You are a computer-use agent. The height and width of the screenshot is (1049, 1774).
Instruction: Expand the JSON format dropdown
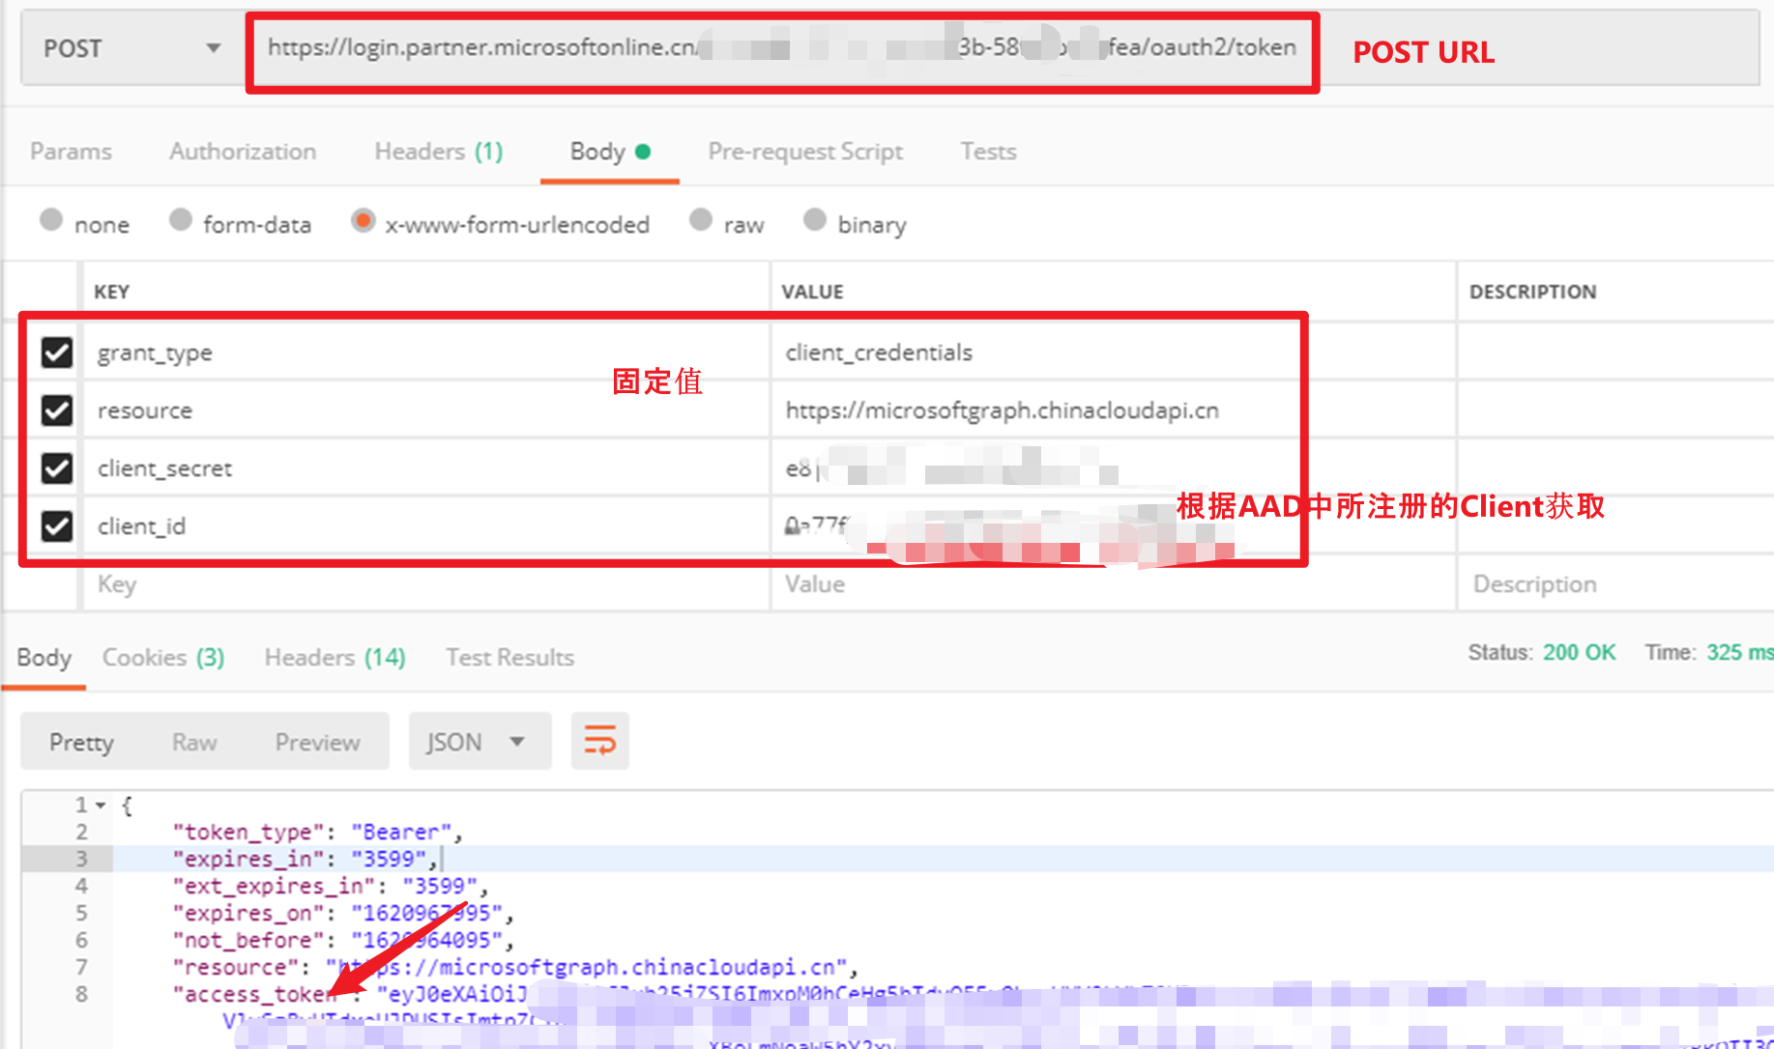pos(479,742)
